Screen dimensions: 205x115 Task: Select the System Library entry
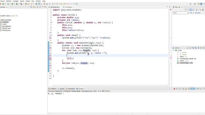(x=9, y=16)
